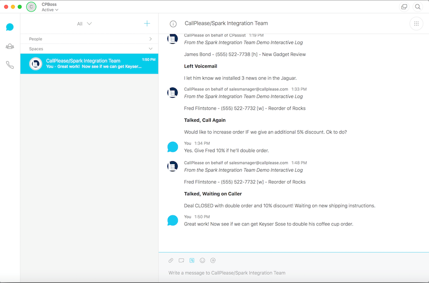The width and height of the screenshot is (429, 283).
Task: Open the search magnifier at top right
Action: click(x=418, y=7)
